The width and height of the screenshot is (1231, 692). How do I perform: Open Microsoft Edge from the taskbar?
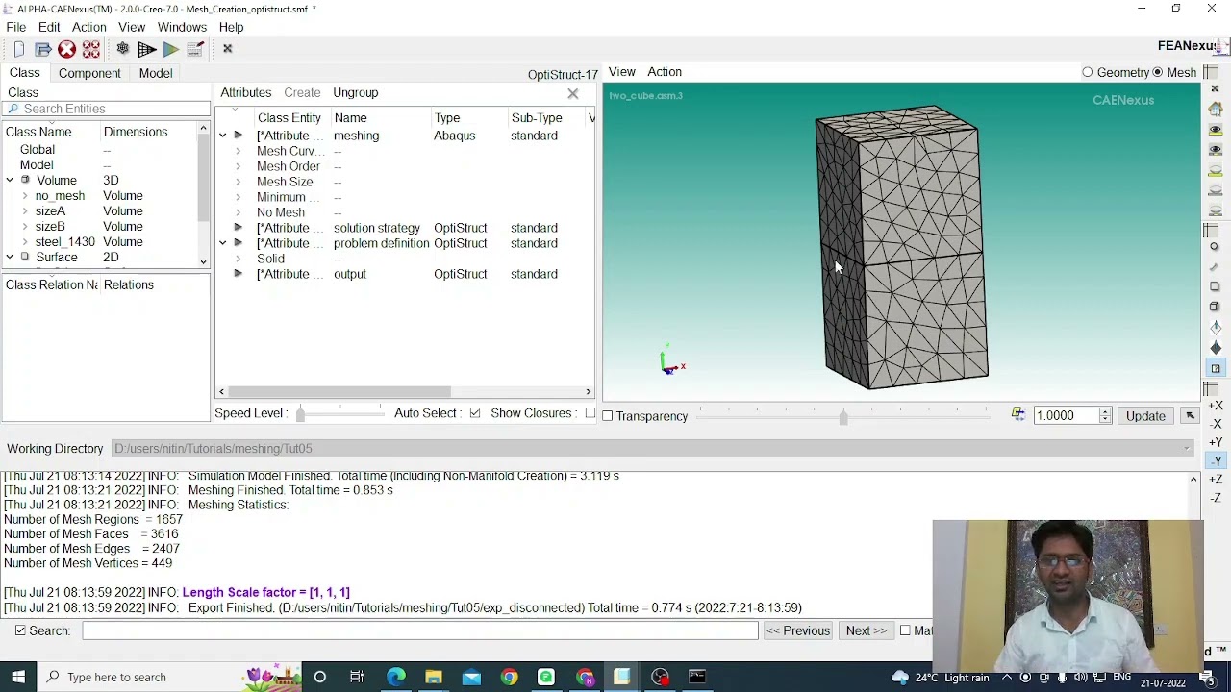[x=395, y=677]
